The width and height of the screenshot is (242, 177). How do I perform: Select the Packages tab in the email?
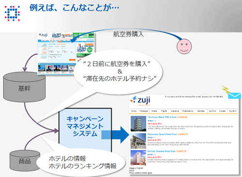point(144,111)
